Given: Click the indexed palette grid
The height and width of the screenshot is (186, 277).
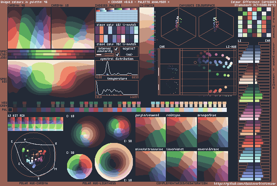Looking at the screenshot, I should (x=116, y=15).
